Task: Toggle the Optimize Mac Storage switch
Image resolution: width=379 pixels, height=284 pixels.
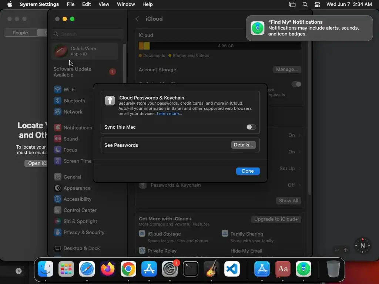Action: click(x=296, y=84)
